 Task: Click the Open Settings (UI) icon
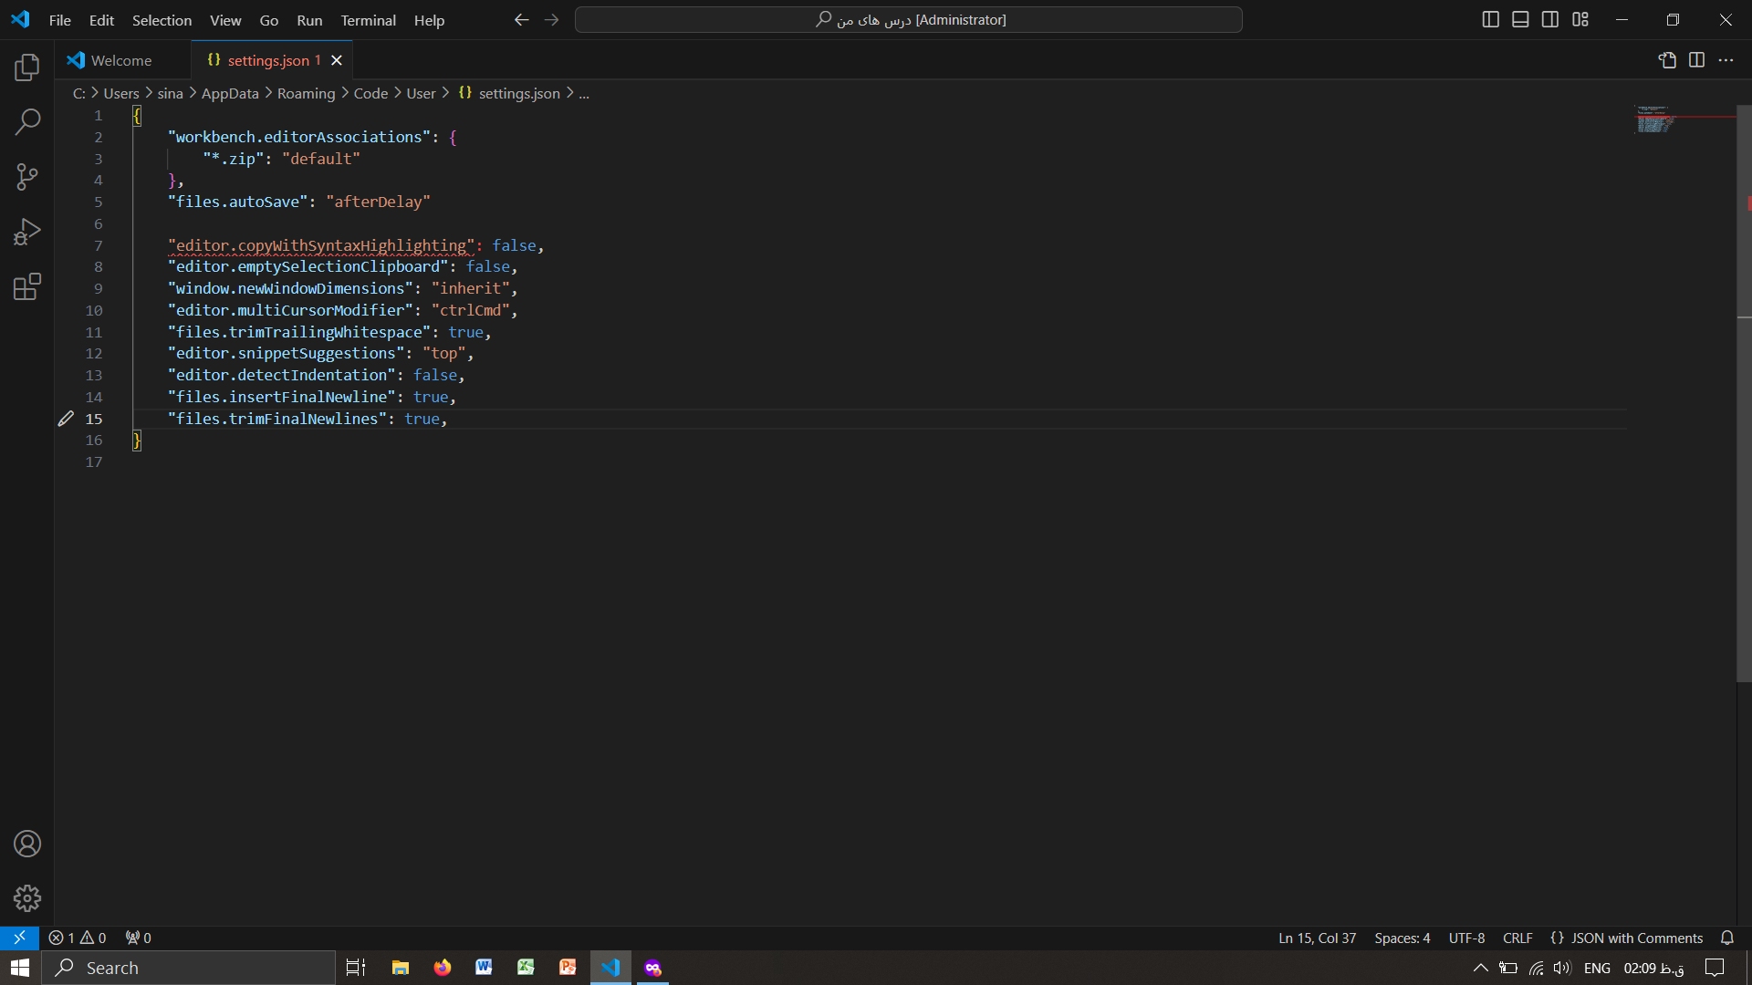click(x=1667, y=60)
